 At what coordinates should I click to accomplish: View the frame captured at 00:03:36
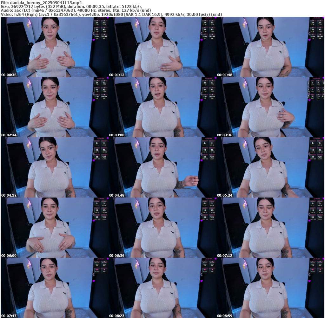270,107
